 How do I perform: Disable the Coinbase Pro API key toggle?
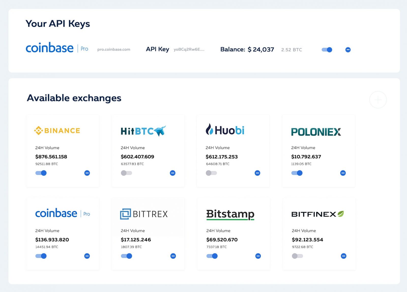pyautogui.click(x=327, y=50)
